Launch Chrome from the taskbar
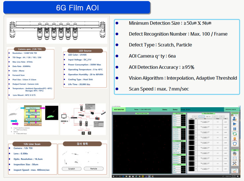 pyautogui.click(x=139, y=176)
